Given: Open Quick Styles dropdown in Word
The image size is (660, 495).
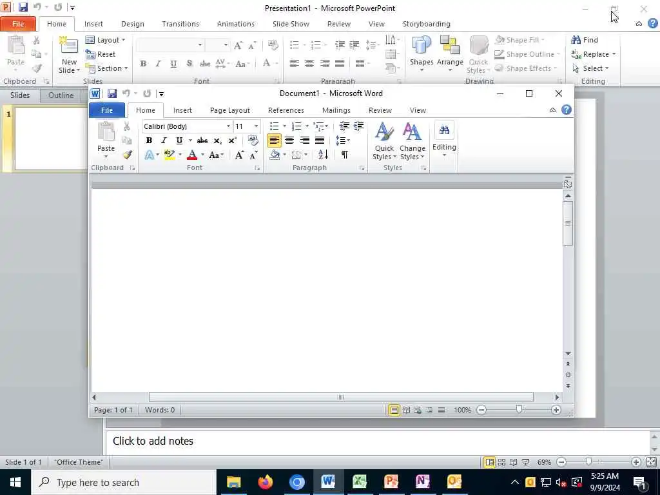Looking at the screenshot, I should click(384, 141).
